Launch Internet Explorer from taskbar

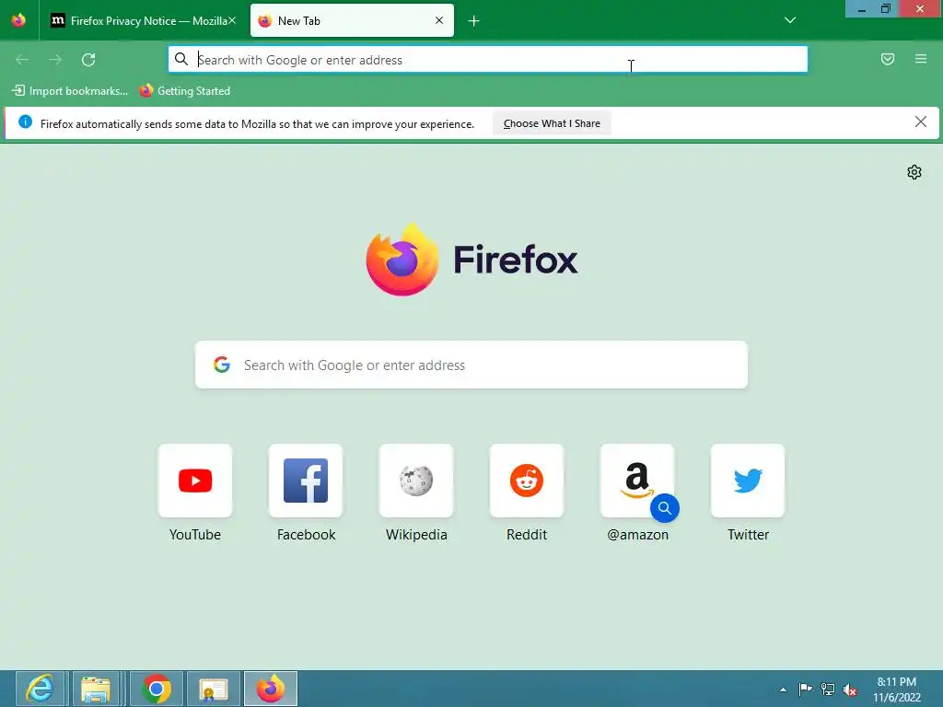click(40, 689)
